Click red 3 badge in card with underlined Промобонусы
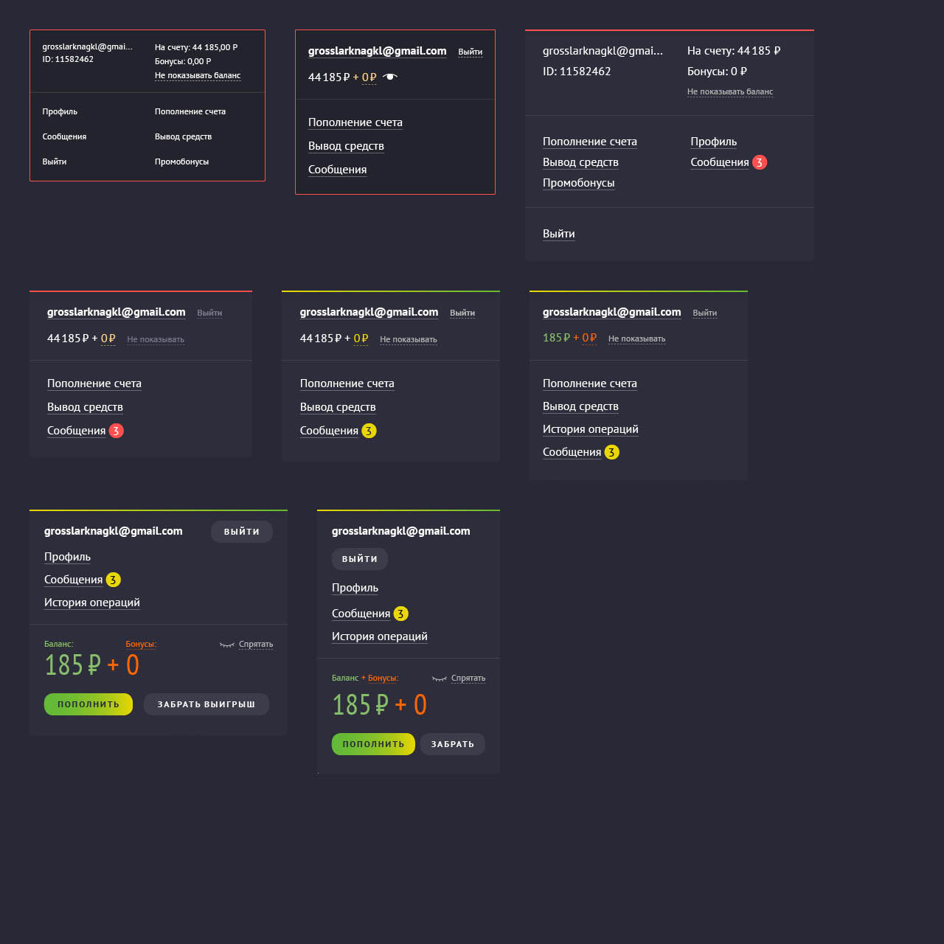The height and width of the screenshot is (944, 944). [760, 162]
